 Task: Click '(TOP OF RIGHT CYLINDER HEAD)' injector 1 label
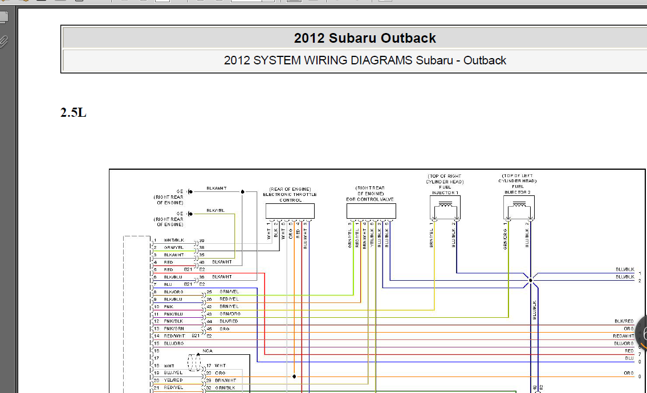click(445, 179)
